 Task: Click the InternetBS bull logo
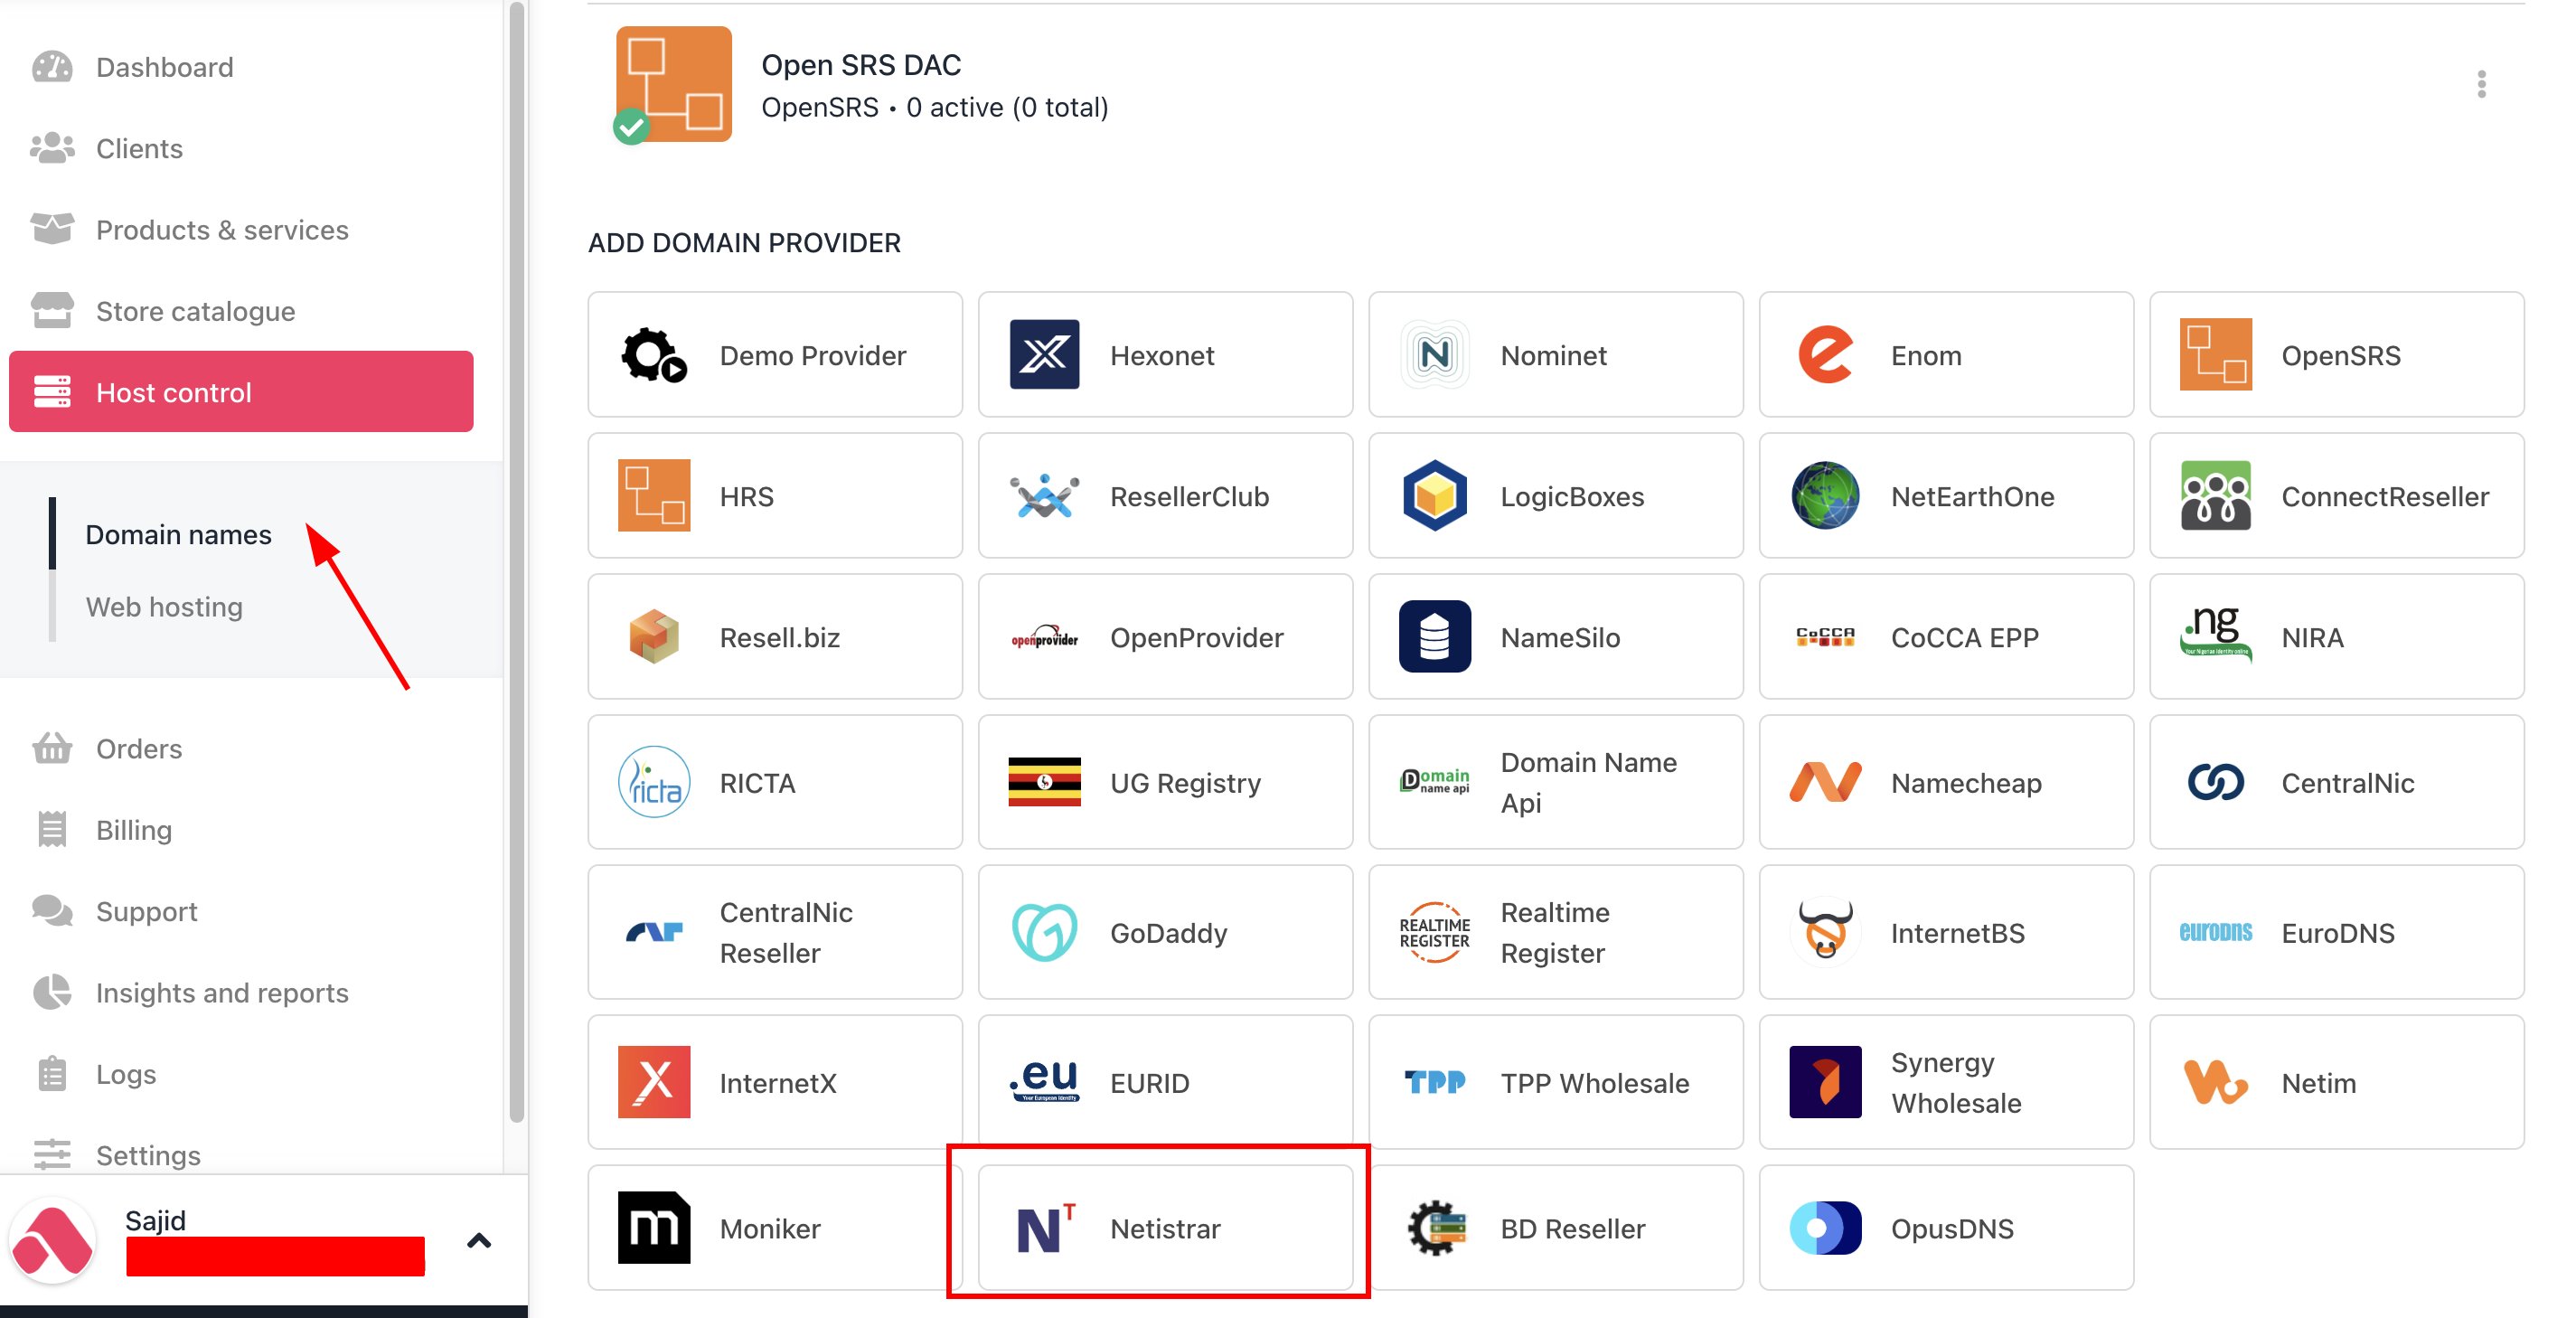tap(1825, 932)
